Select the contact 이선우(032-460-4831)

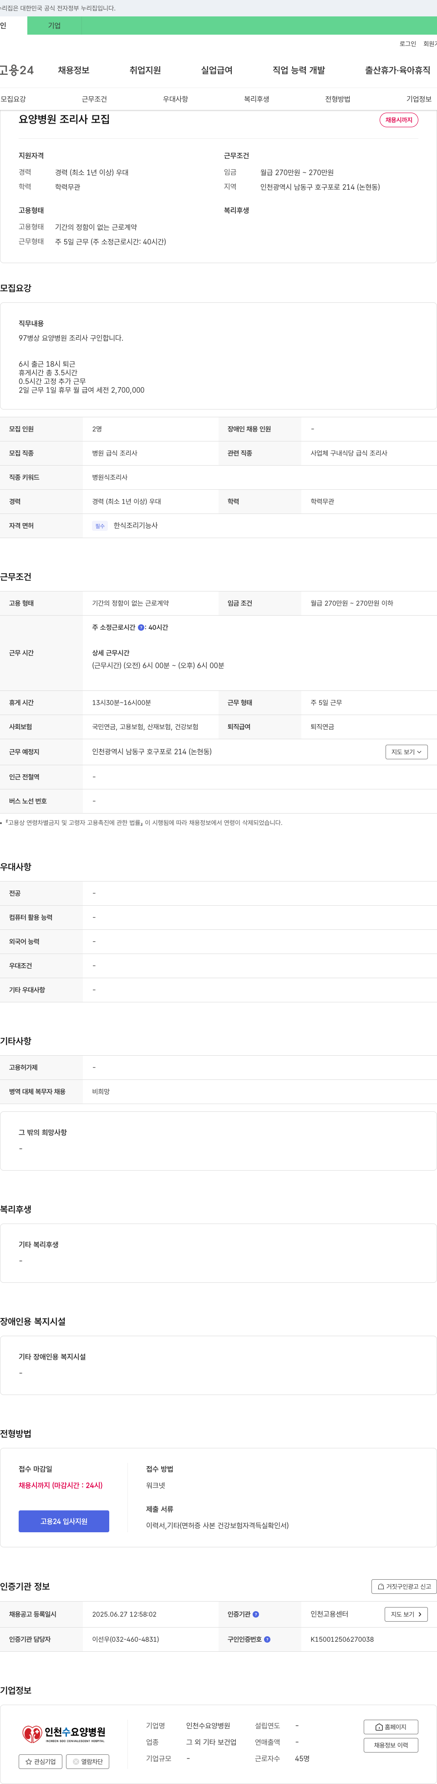pos(125,1639)
